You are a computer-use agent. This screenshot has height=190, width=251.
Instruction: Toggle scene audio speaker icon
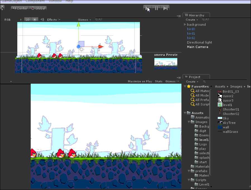42,20
